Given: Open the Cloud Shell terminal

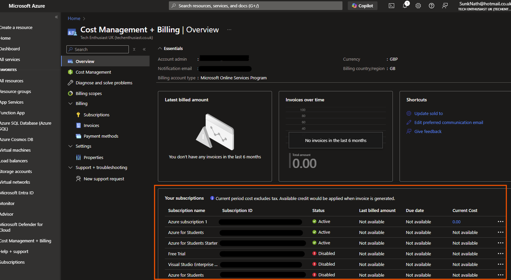Looking at the screenshot, I should point(391,6).
